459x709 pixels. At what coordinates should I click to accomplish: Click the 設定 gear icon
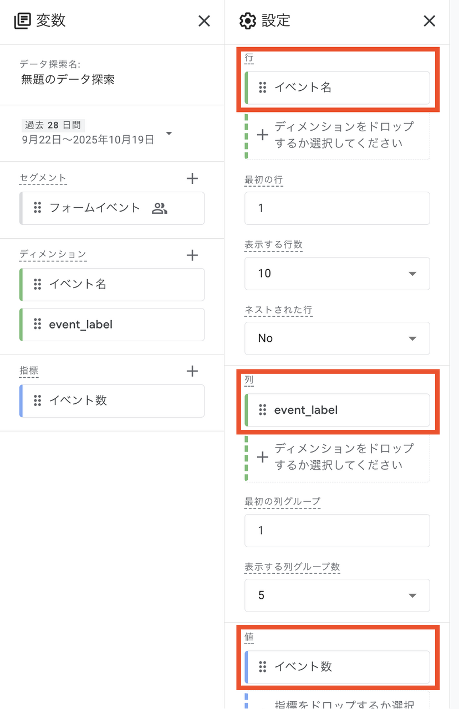point(247,21)
